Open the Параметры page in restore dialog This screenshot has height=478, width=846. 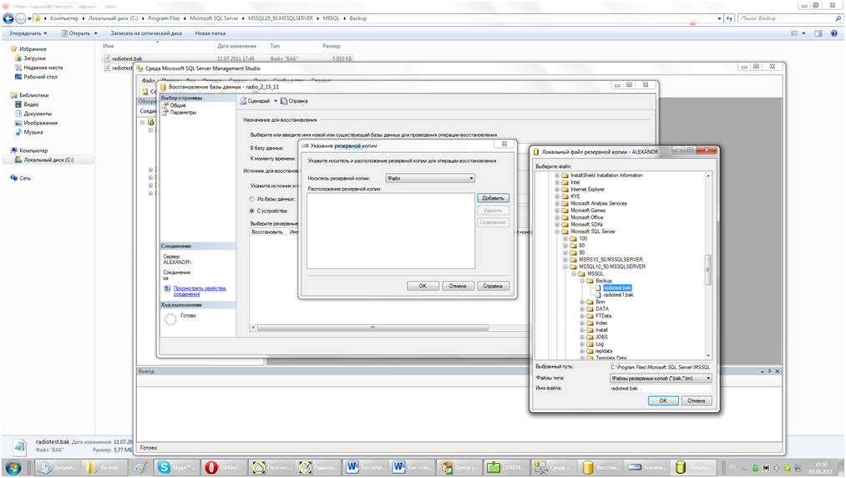pyautogui.click(x=184, y=112)
